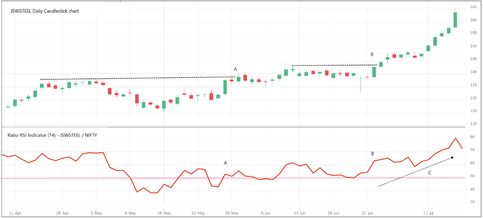Click the 125 price axis label

pos(472,111)
